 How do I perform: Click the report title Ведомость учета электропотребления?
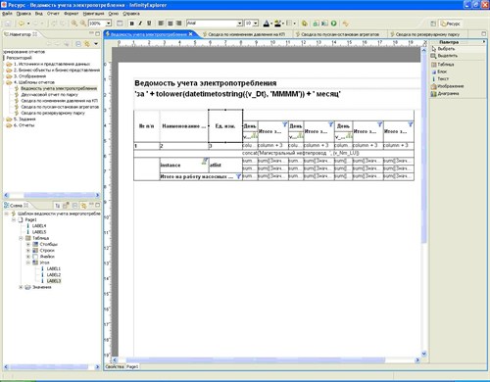click(206, 83)
